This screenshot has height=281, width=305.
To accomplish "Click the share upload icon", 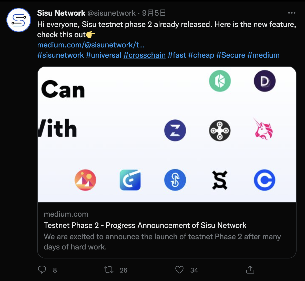I will [250, 270].
